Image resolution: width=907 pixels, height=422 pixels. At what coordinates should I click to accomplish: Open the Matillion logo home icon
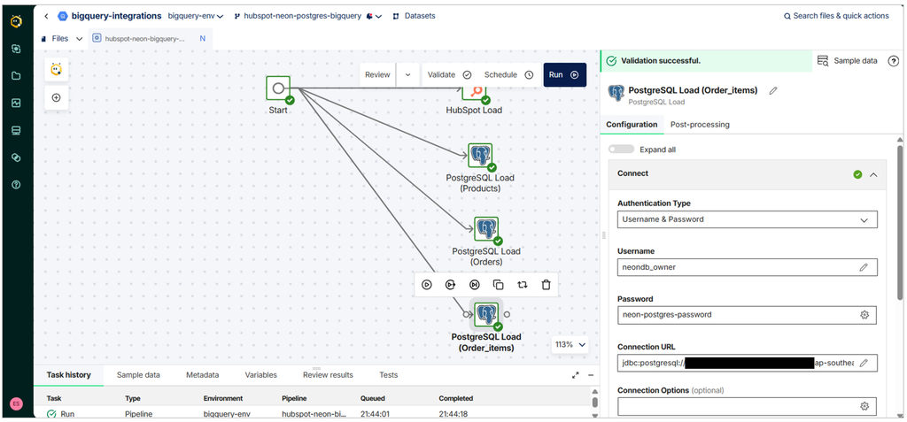pos(16,21)
